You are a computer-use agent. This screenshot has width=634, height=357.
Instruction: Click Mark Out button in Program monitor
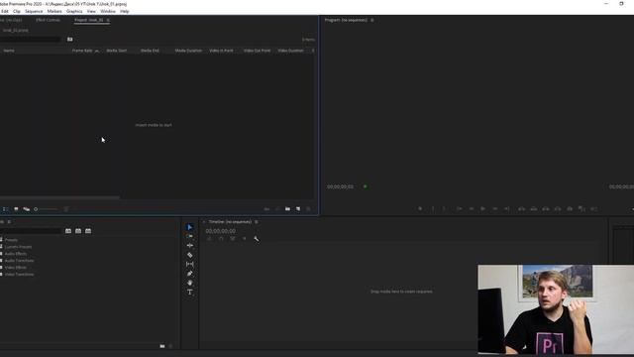[x=444, y=209]
